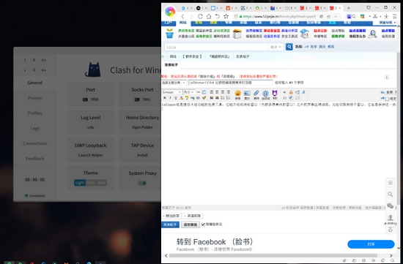Click the sidebar WeChat chat bubble icon
This screenshot has width=403, height=264.
[390, 205]
